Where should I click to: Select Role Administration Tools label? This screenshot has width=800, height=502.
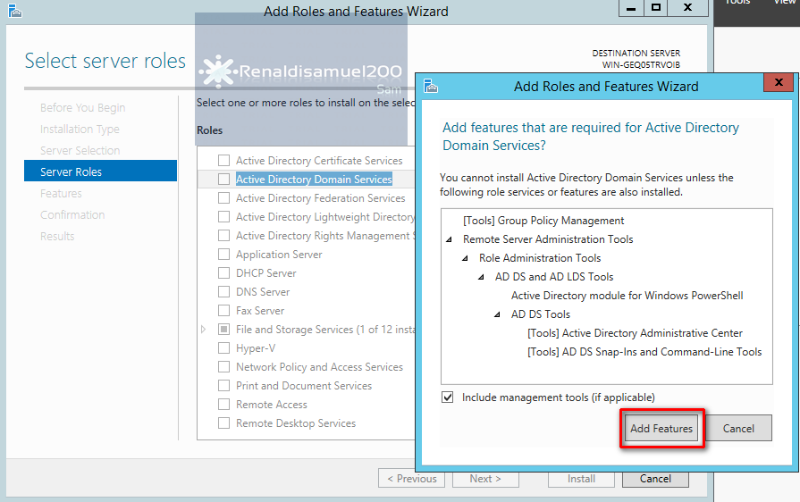tap(540, 258)
